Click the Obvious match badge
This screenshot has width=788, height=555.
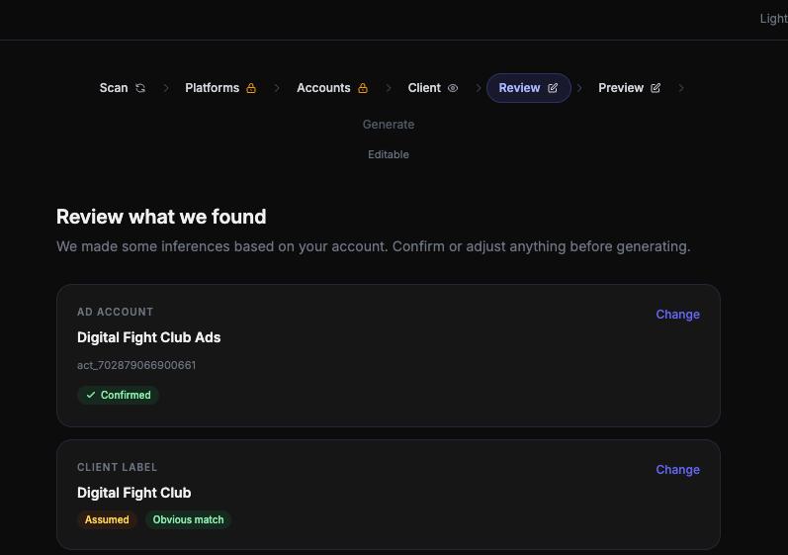tap(189, 519)
